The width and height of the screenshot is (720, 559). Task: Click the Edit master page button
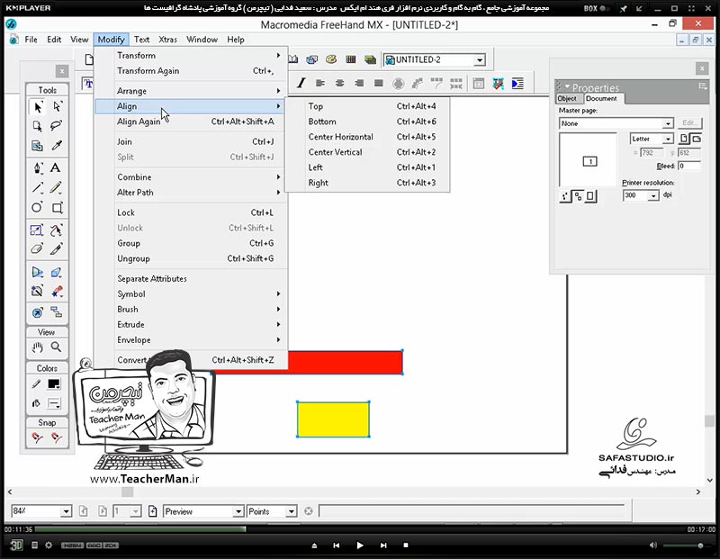pos(689,123)
